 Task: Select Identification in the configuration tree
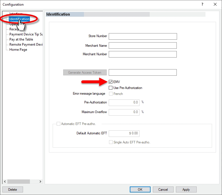point(19,19)
